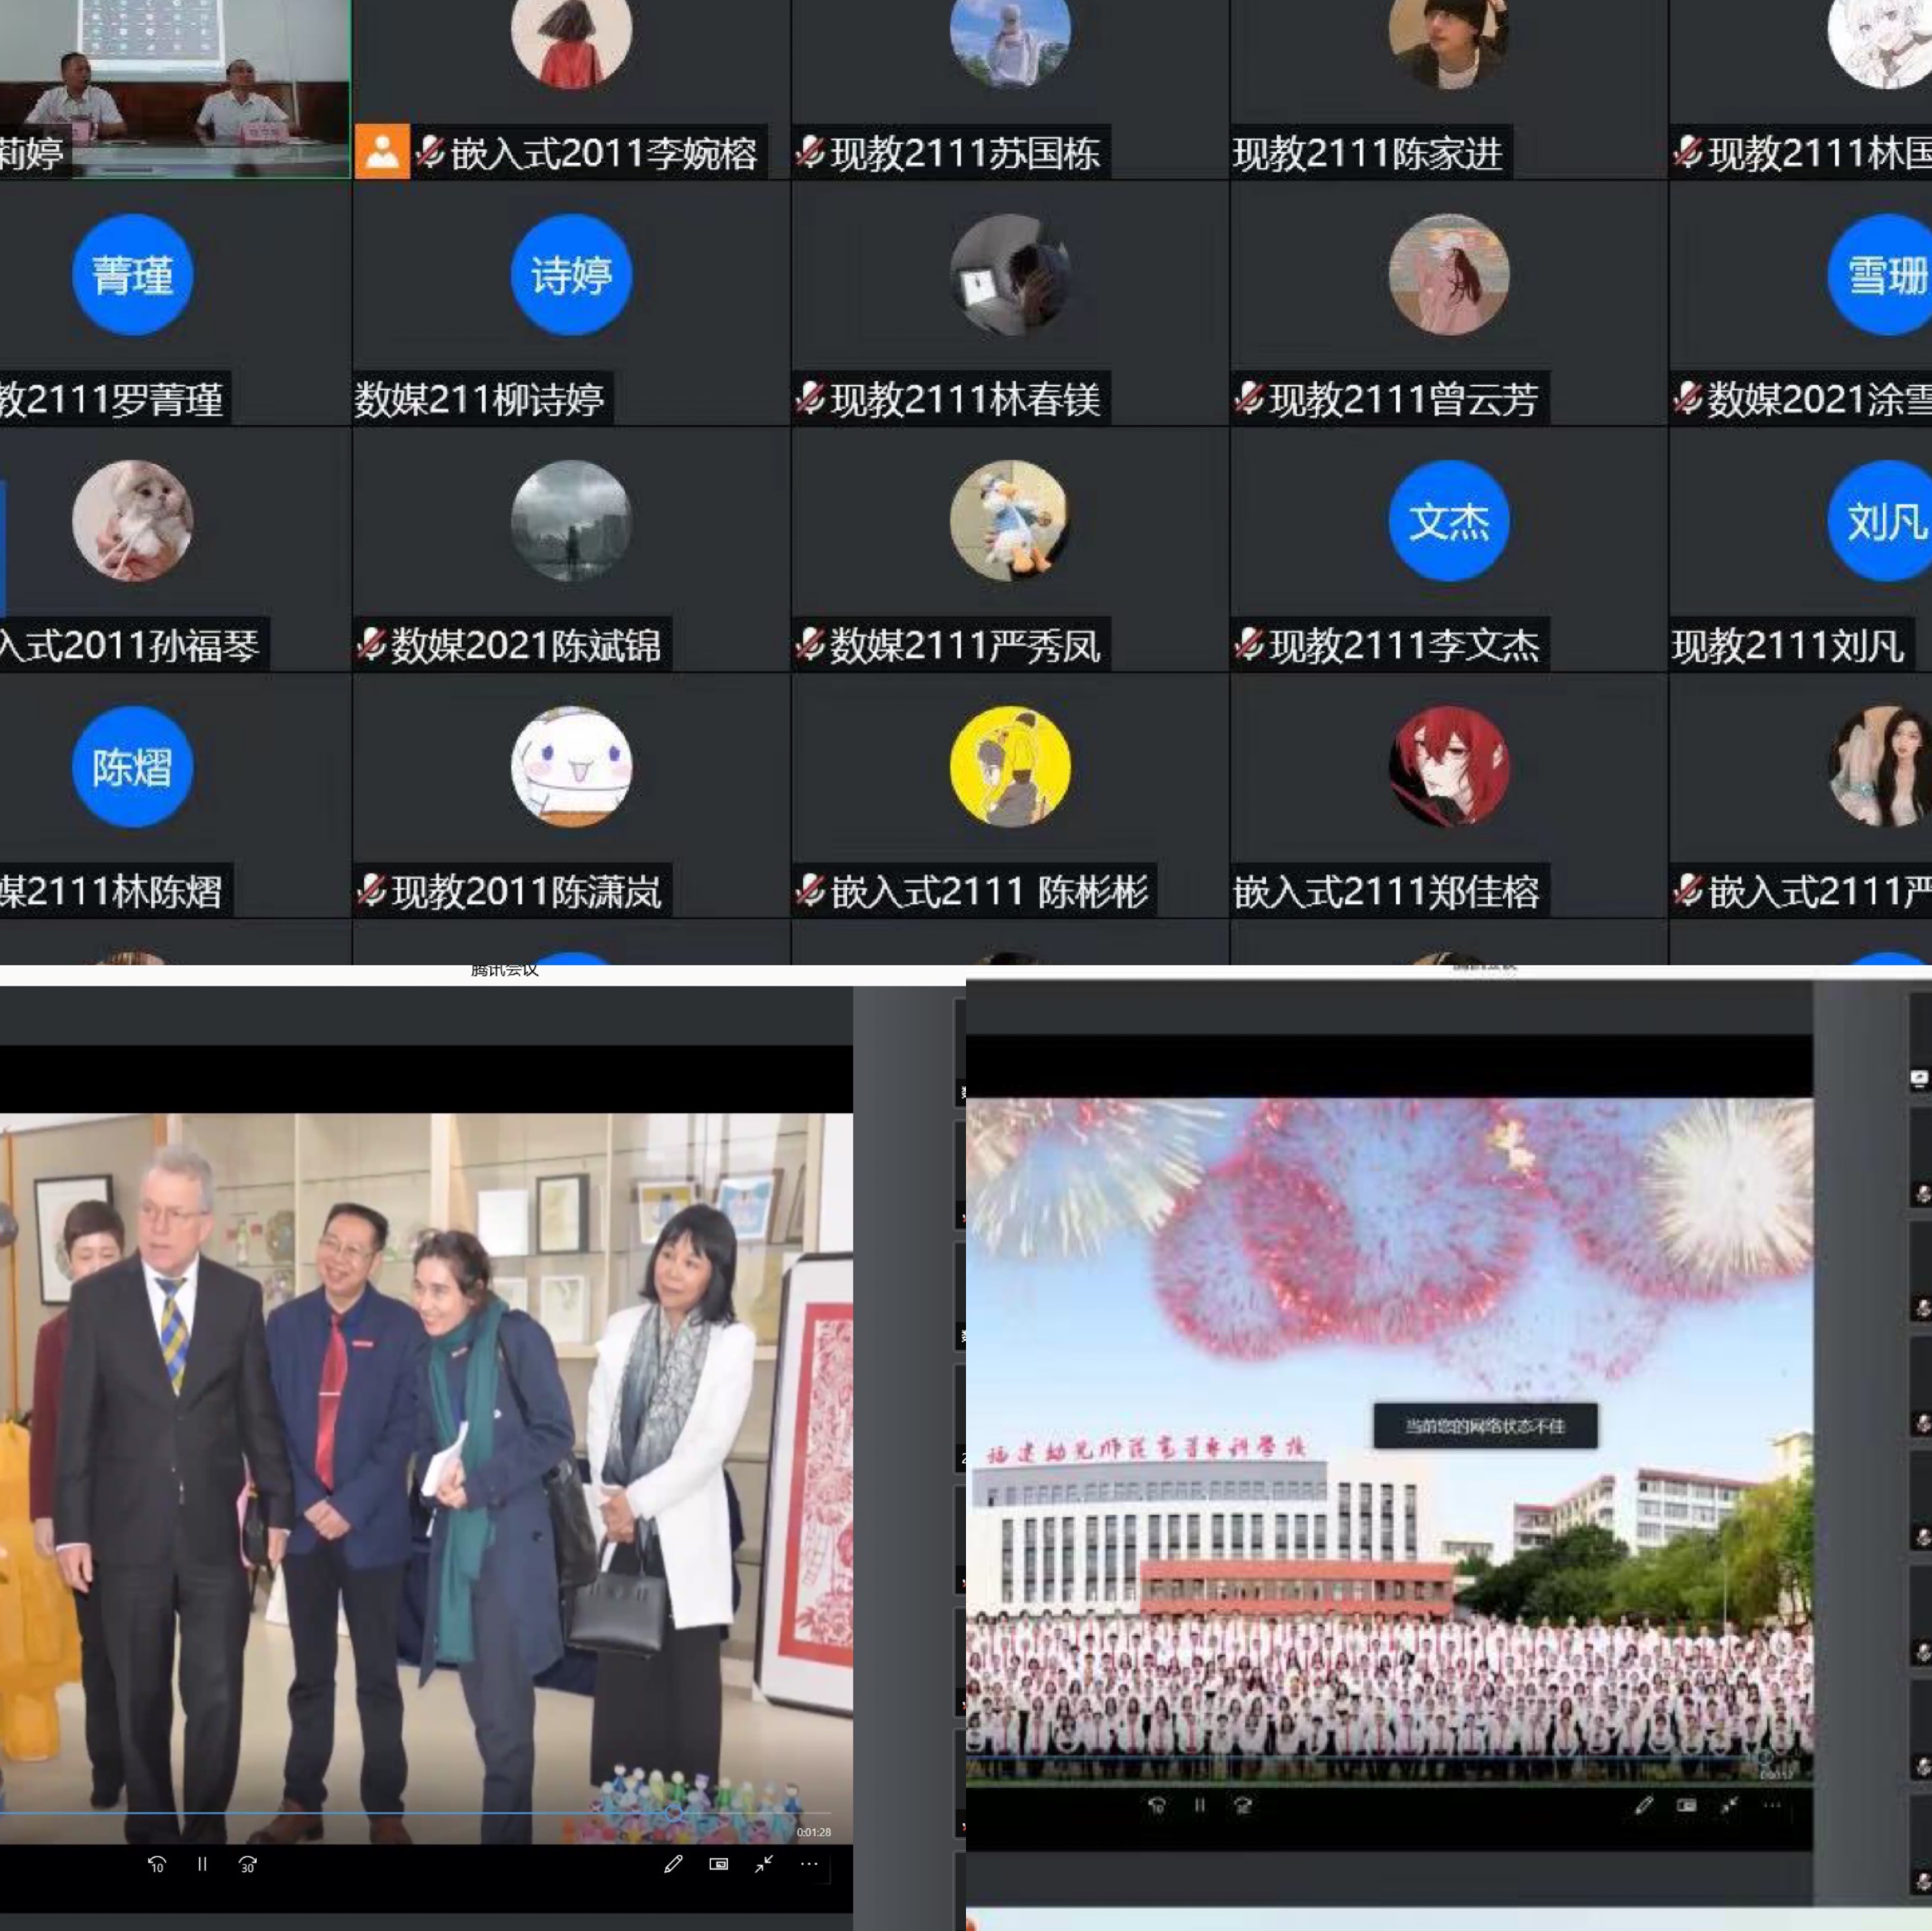Click pencil icon under the fireworks video
The height and width of the screenshot is (1931, 1932).
(x=1643, y=1805)
